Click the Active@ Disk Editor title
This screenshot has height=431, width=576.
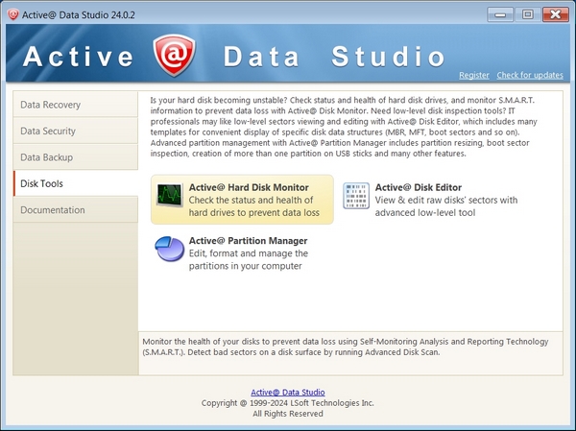click(418, 187)
